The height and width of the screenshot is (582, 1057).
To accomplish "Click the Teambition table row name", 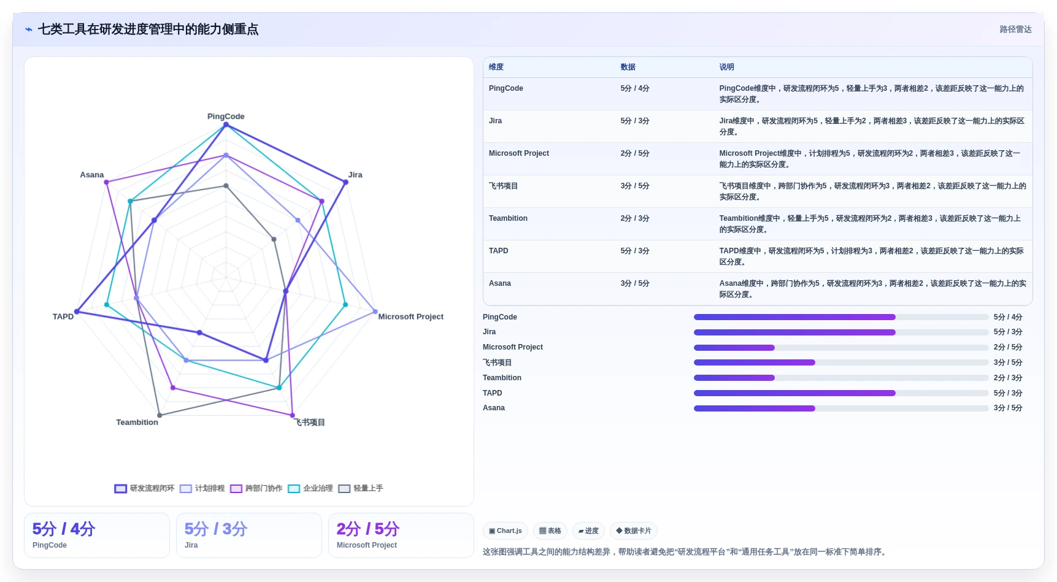I will [x=508, y=218].
